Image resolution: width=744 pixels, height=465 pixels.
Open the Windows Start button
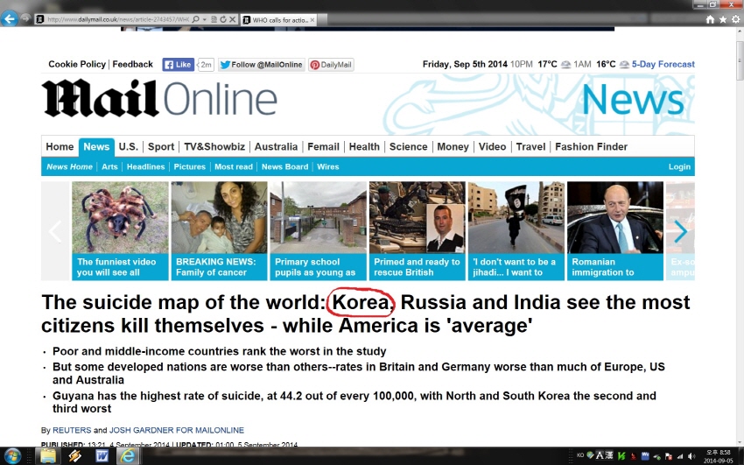11,456
